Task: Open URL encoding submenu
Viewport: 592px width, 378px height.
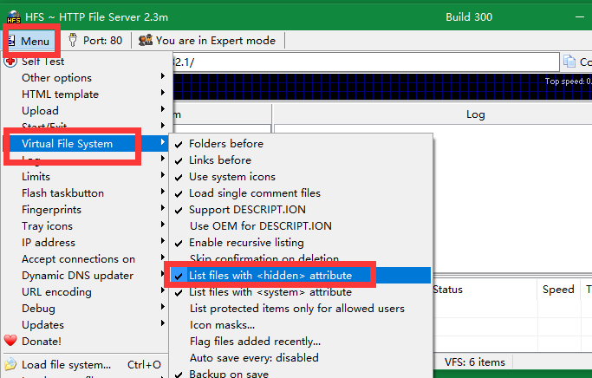Action: pos(85,292)
